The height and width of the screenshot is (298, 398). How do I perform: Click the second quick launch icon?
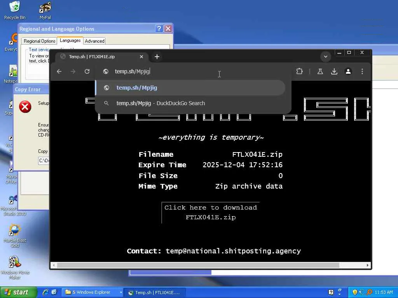(x=54, y=292)
